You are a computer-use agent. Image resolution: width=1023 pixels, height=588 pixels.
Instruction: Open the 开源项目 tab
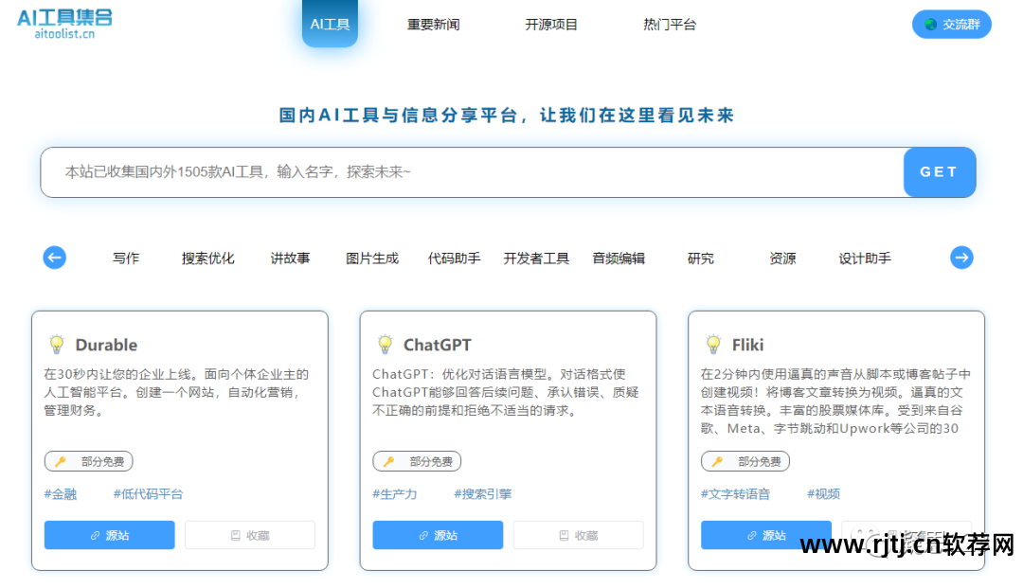point(551,24)
